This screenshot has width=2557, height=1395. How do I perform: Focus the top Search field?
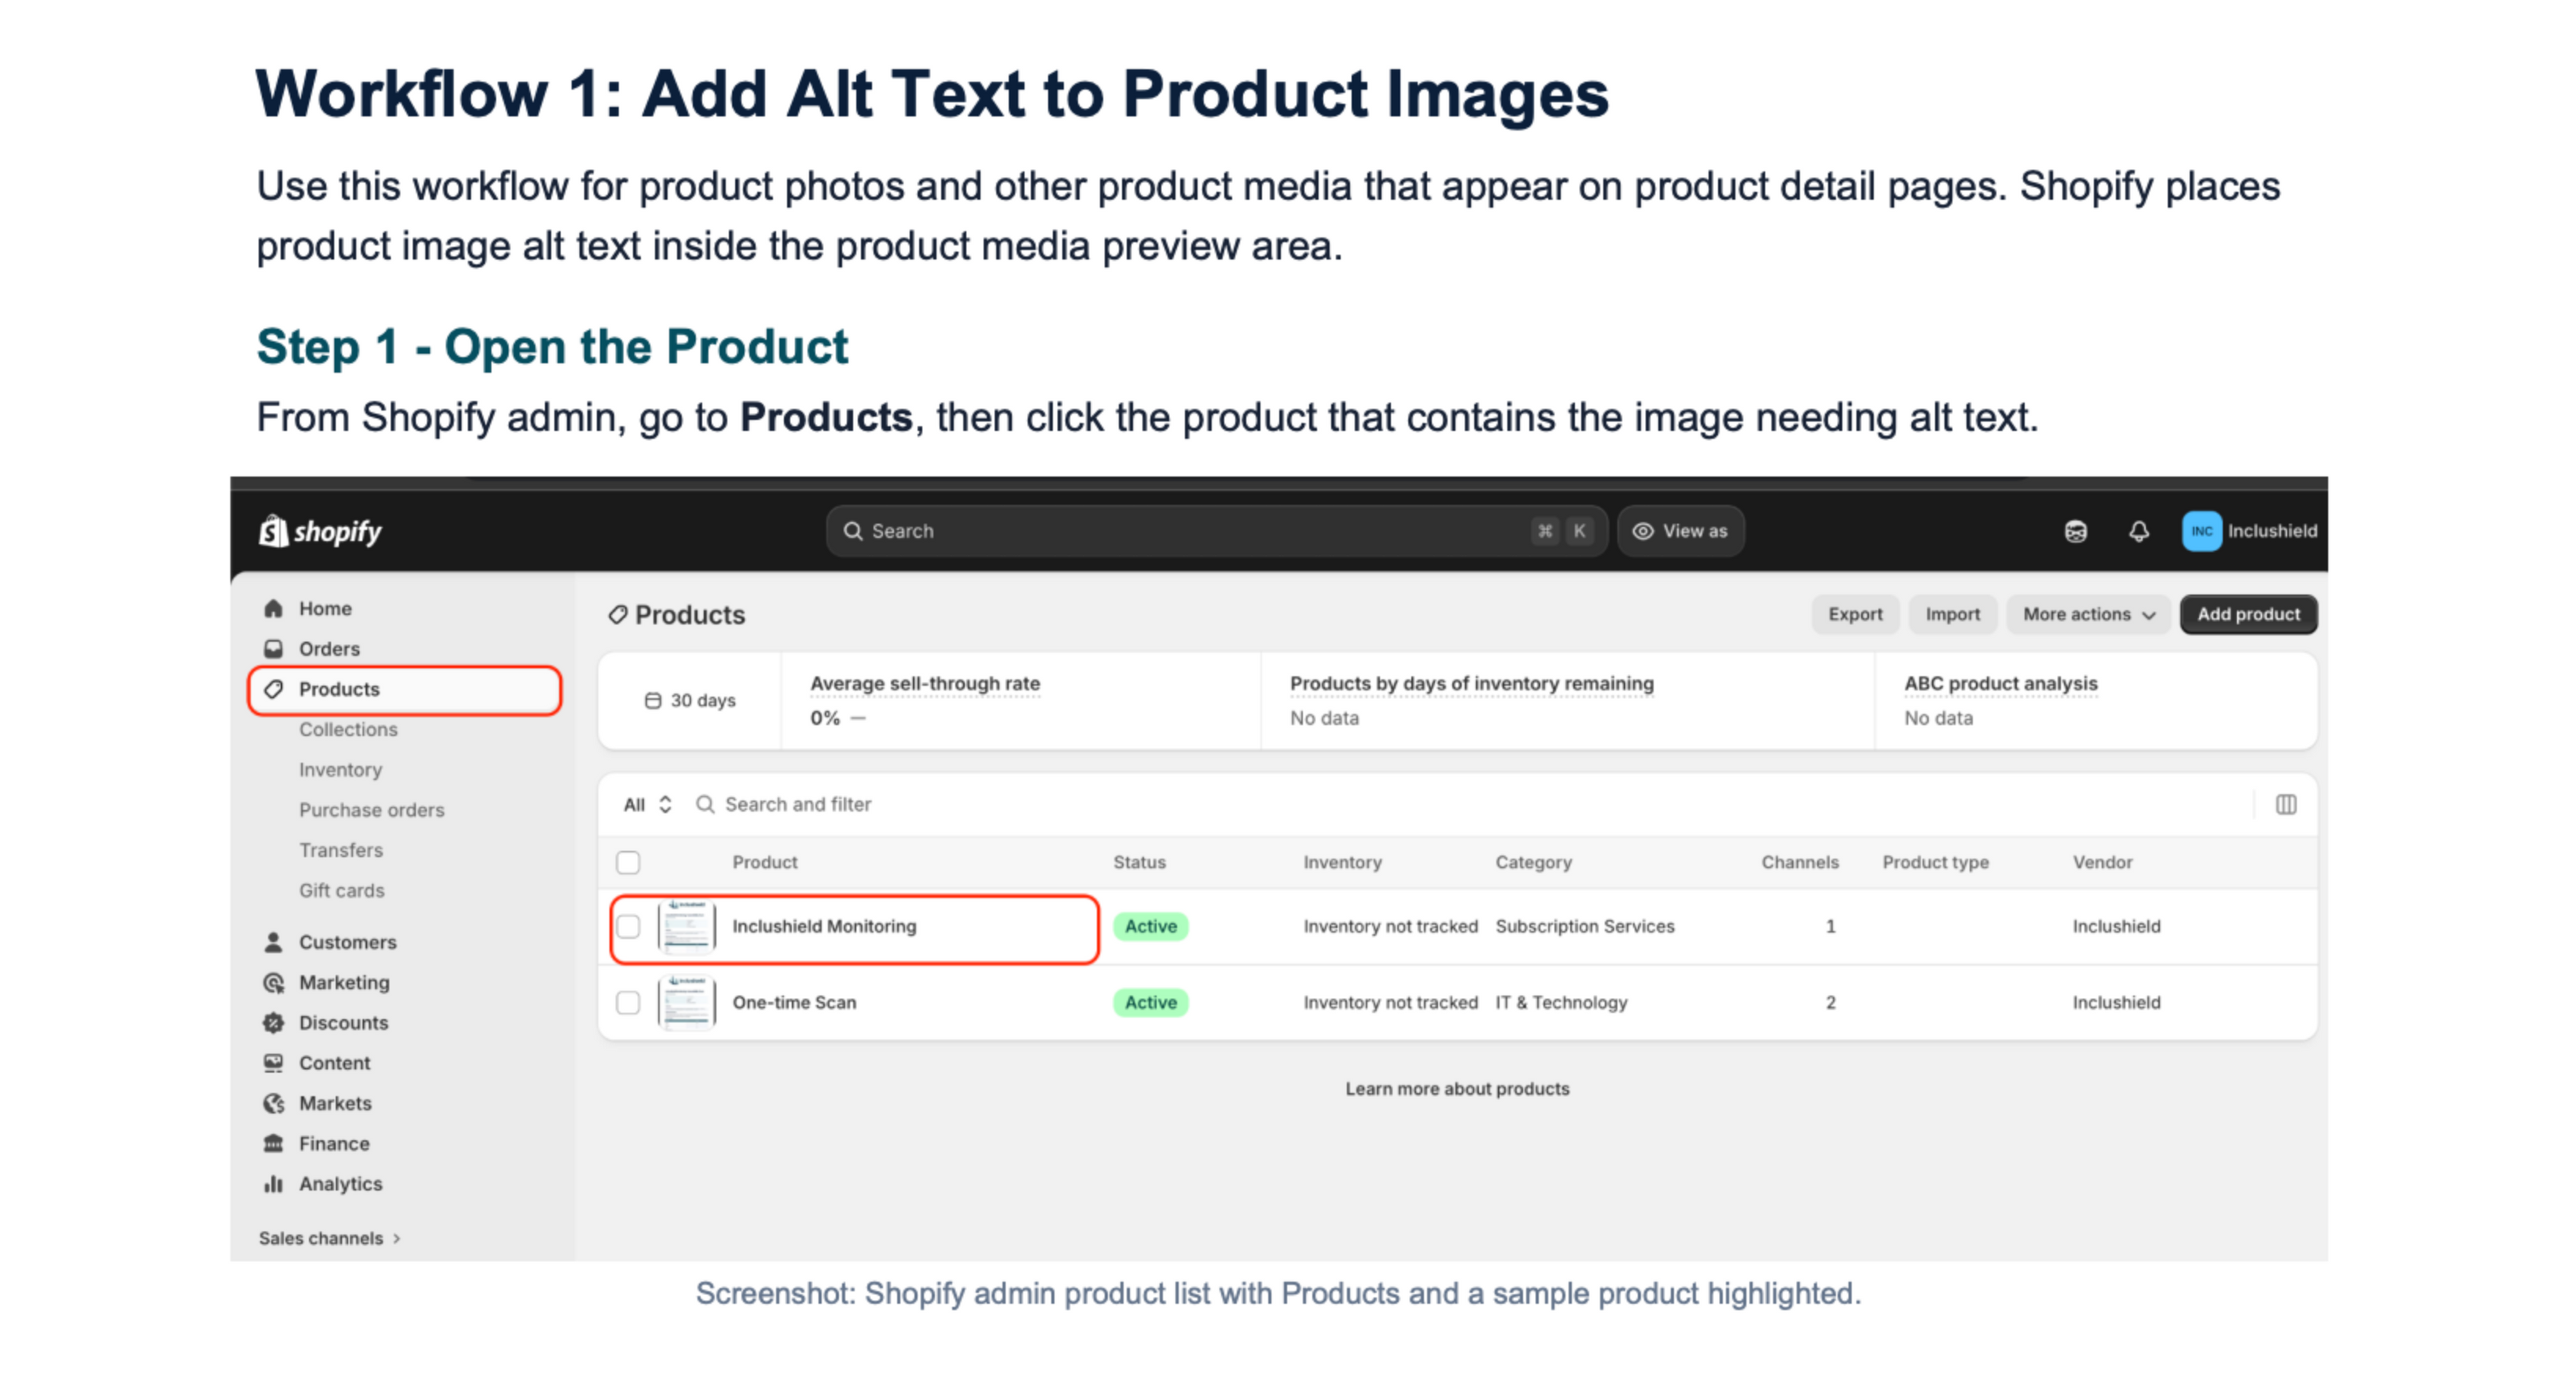pyautogui.click(x=1216, y=531)
